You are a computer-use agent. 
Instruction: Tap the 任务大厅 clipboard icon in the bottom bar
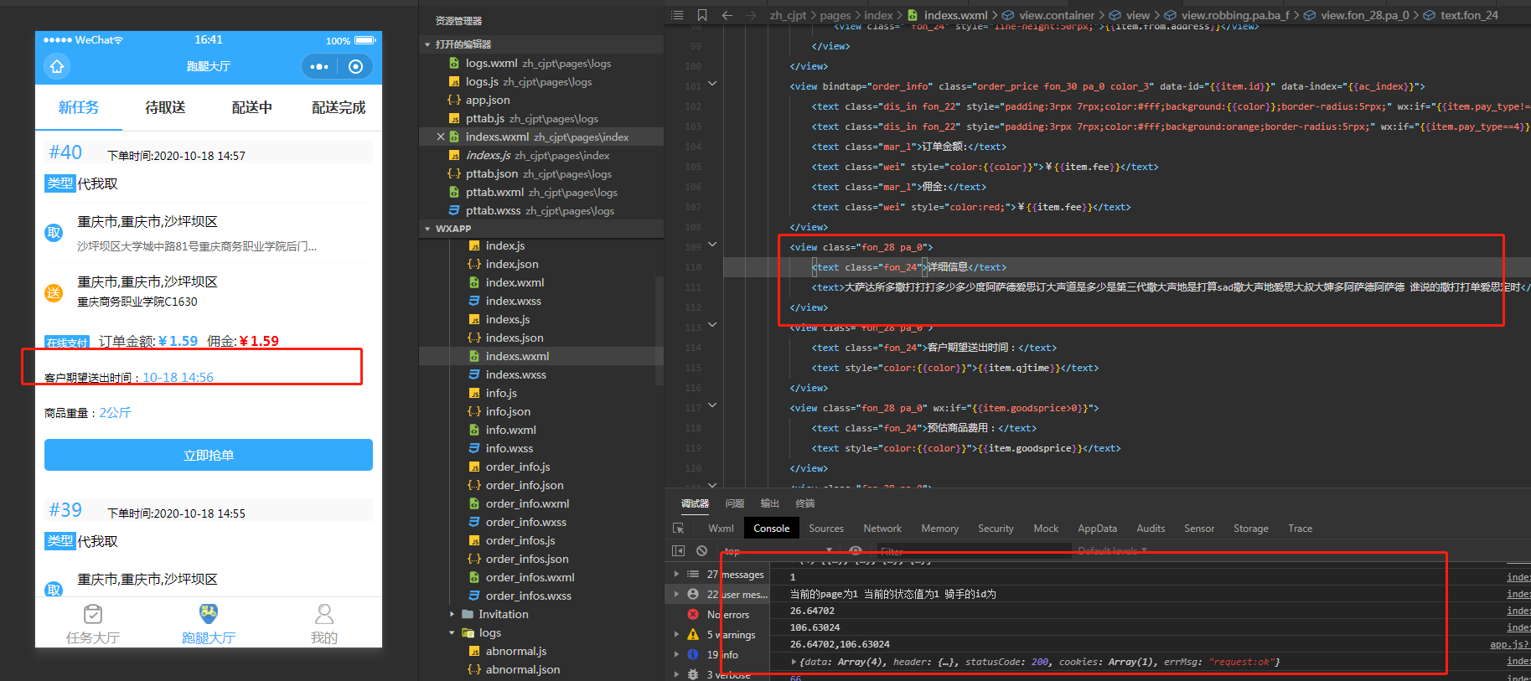click(x=93, y=614)
